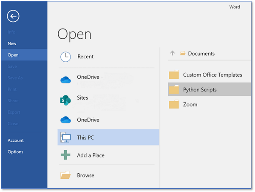Select the Recent clock icon
This screenshot has width=255, height=192.
pyautogui.click(x=65, y=57)
